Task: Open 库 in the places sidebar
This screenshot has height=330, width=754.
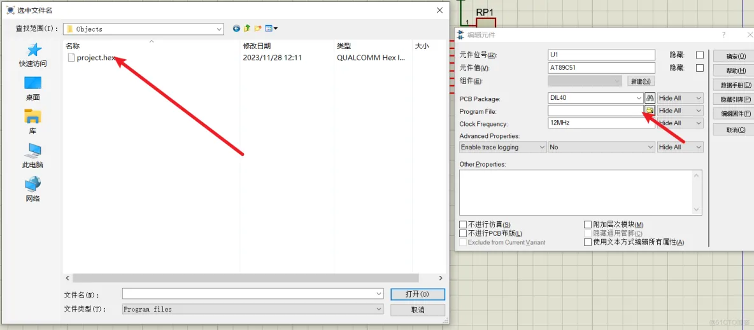Action: (x=32, y=122)
